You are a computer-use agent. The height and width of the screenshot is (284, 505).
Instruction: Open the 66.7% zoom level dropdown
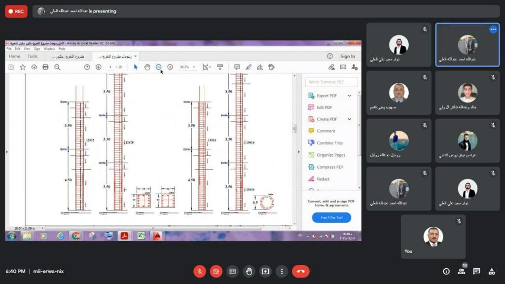[194, 67]
